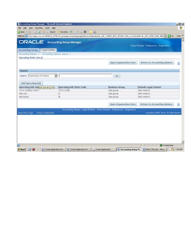Open the Favorites menu

click(39, 28)
